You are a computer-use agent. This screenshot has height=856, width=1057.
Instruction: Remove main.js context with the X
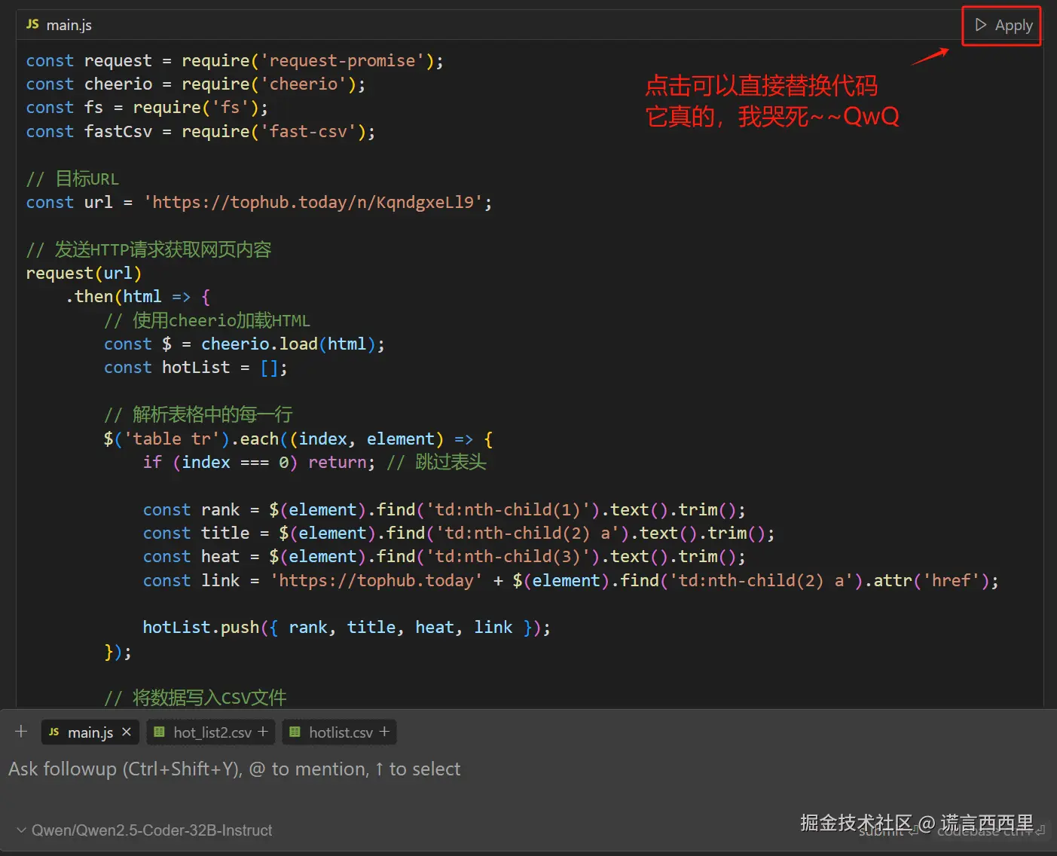tap(127, 732)
